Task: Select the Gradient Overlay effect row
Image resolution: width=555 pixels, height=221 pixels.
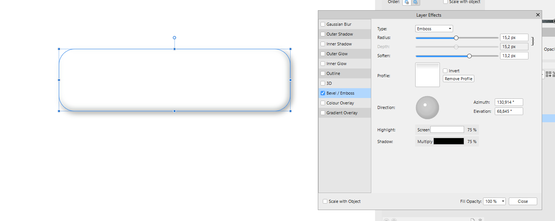Action: (x=345, y=113)
